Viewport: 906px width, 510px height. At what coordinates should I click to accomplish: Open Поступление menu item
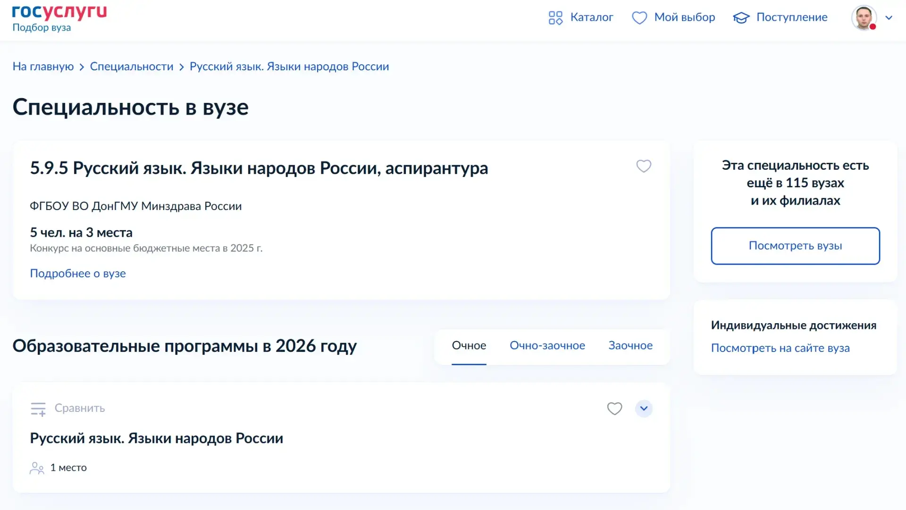coord(792,17)
